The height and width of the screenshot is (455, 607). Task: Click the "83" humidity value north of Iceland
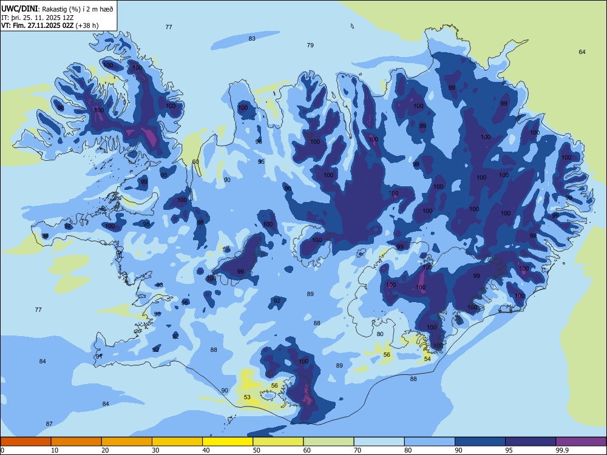click(252, 39)
